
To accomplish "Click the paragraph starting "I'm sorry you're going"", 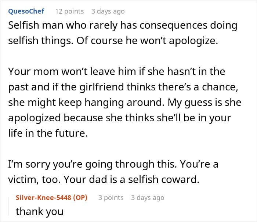I will 113,172.
